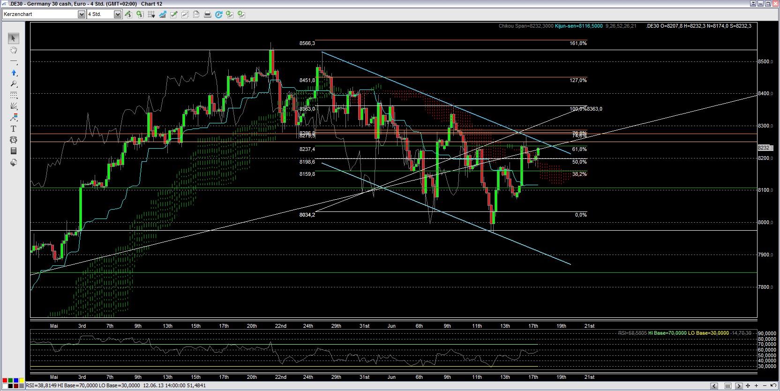Pick the yellow color swatch
The width and height of the screenshot is (780, 391).
pyautogui.click(x=22, y=380)
